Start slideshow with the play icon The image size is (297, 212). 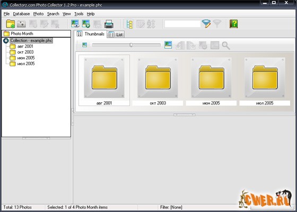[x=86, y=24]
